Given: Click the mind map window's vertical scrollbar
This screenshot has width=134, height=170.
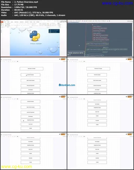Looking at the screenshot, I should pyautogui.click(x=133, y=39).
